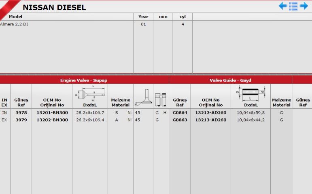Select the Engine Valve - Supap header

pos(84,80)
